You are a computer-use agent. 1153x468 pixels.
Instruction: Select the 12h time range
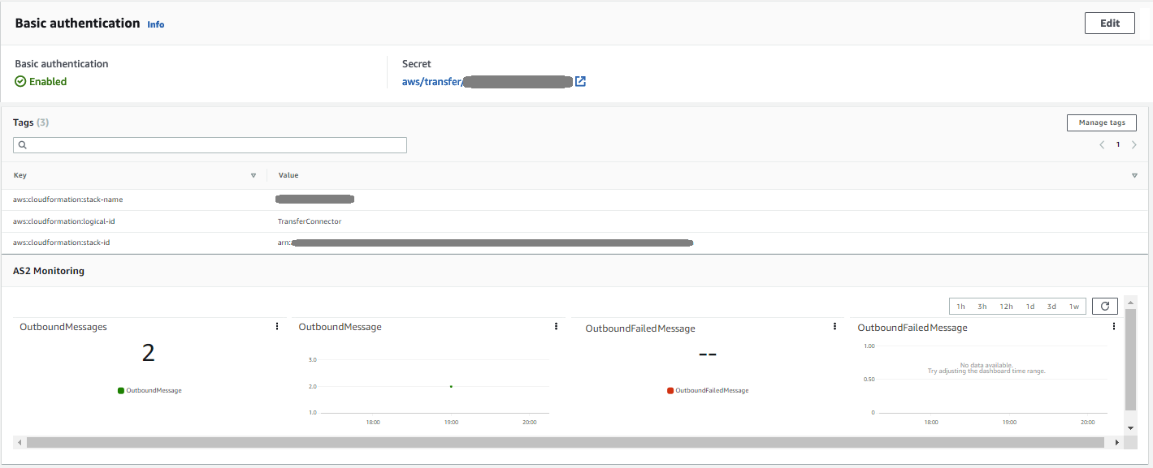pyautogui.click(x=1006, y=307)
